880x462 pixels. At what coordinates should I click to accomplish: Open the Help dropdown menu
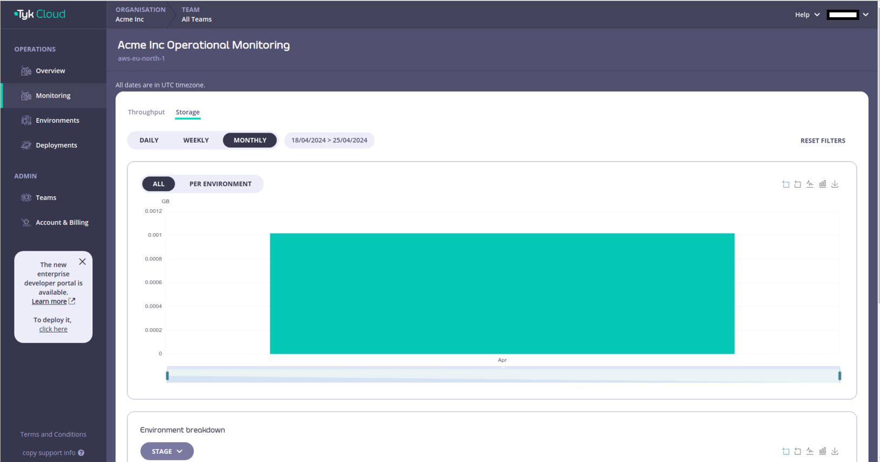pos(807,15)
